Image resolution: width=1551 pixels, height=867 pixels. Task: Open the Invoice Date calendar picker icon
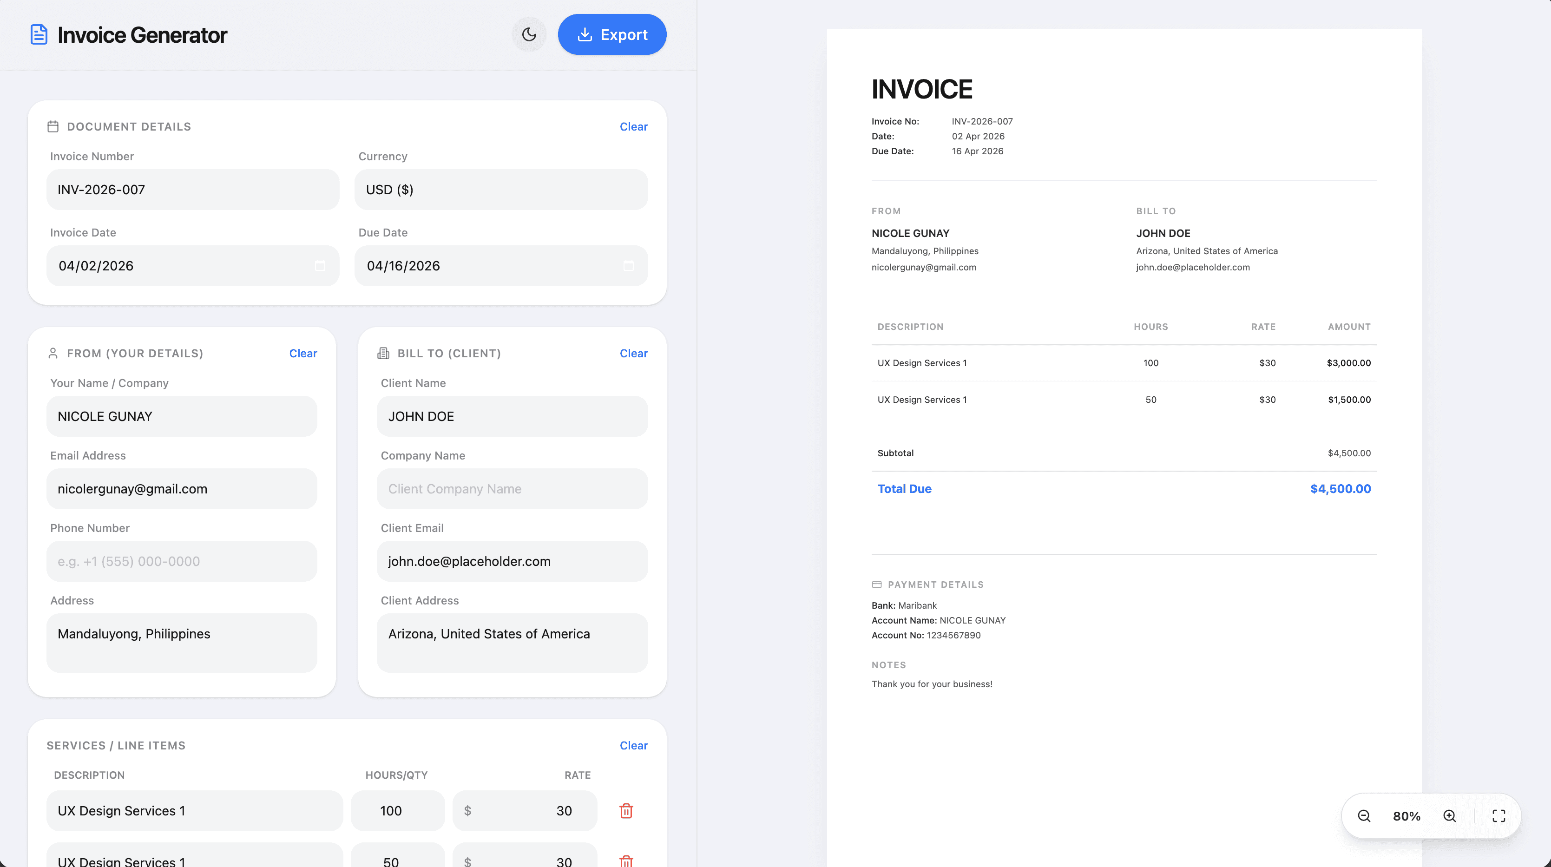tap(320, 265)
